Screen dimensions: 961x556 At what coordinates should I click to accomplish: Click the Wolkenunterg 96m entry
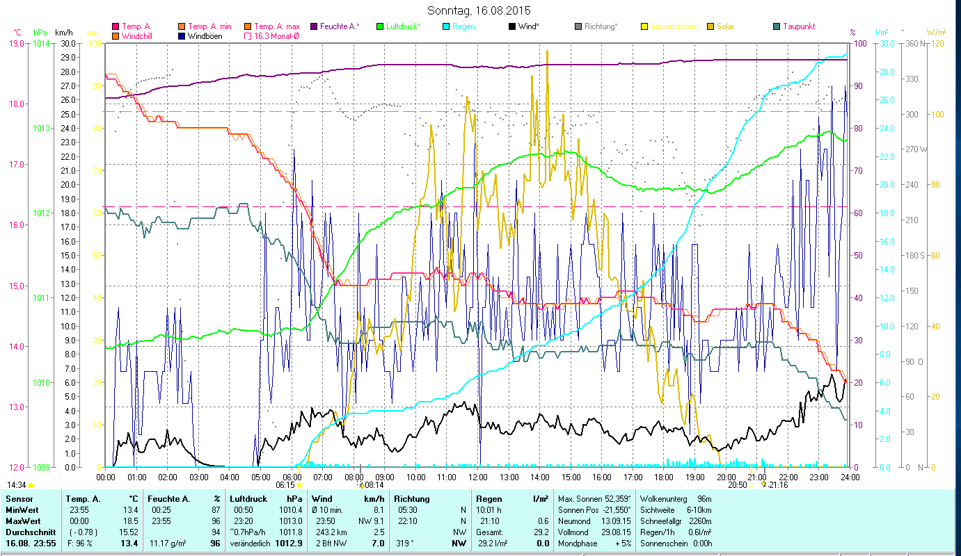676,499
